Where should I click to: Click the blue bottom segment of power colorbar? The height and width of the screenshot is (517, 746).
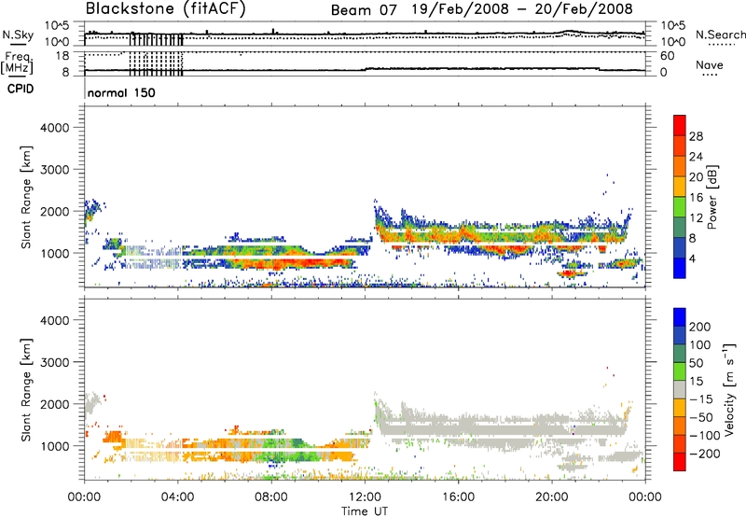click(680, 269)
